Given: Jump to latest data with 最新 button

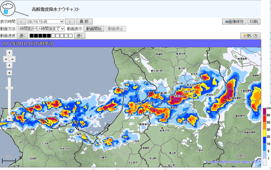Looking at the screenshot, I should point(84,22).
